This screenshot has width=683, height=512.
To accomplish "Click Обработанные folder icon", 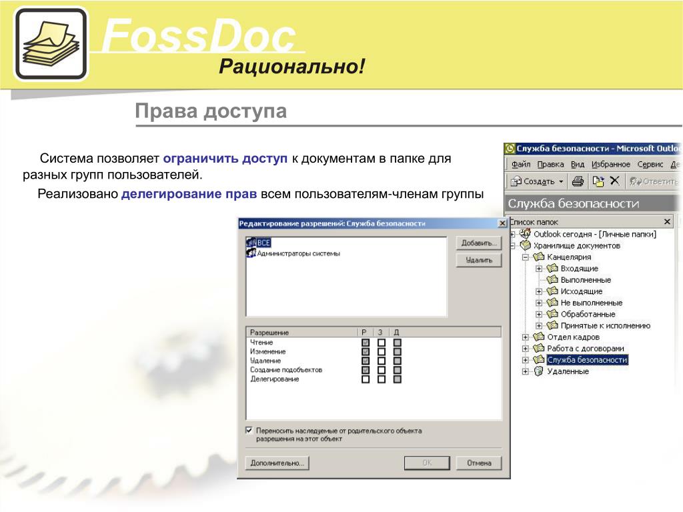I will point(552,313).
